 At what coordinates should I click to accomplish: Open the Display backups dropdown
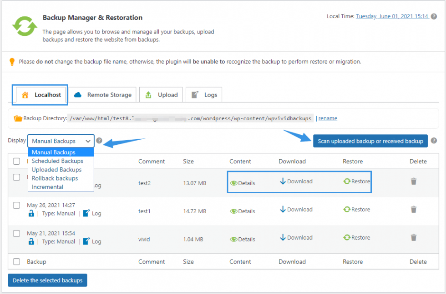click(61, 141)
